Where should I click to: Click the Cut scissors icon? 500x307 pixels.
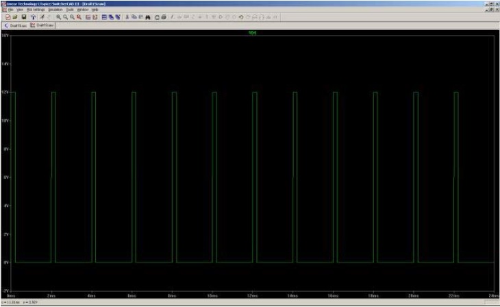127,17
